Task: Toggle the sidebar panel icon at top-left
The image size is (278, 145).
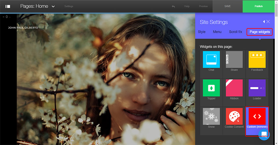Action: click(8, 6)
